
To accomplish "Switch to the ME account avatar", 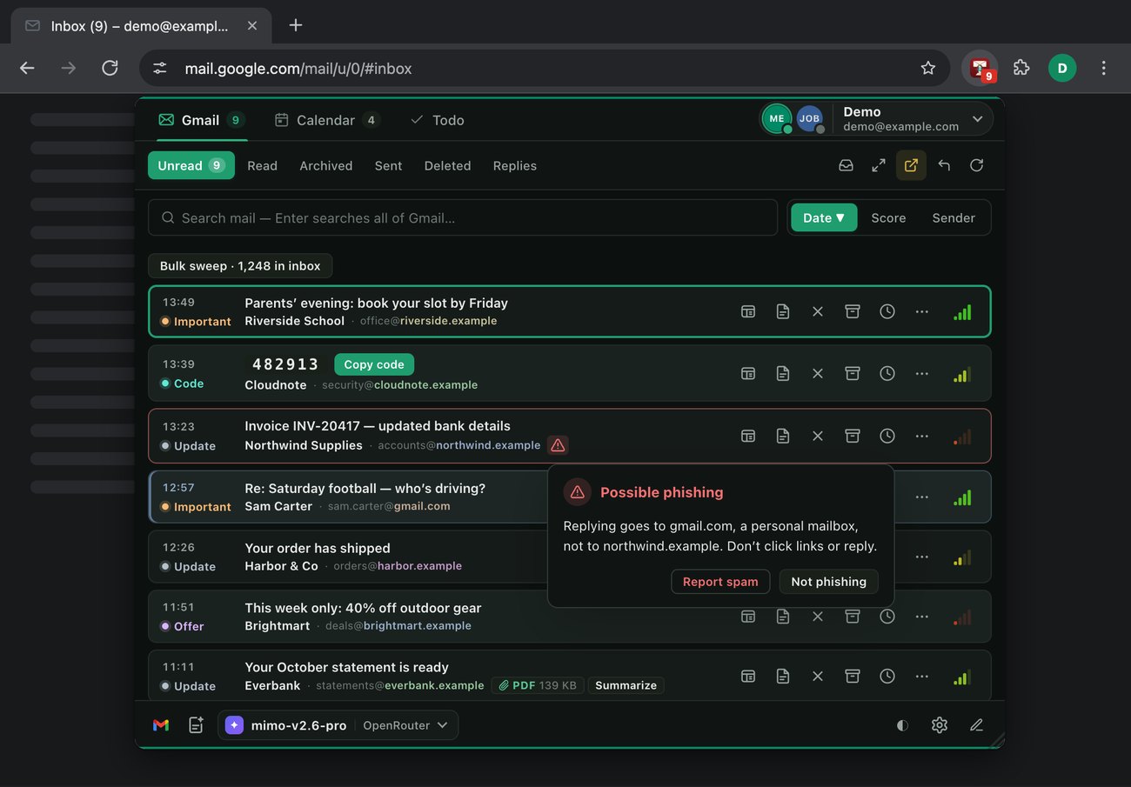I will coord(777,118).
